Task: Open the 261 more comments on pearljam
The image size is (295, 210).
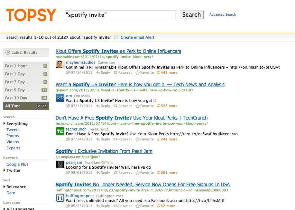Action: coord(167,173)
